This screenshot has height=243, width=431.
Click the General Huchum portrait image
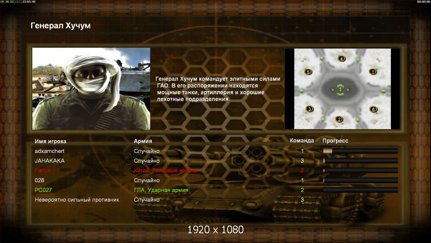[91, 89]
